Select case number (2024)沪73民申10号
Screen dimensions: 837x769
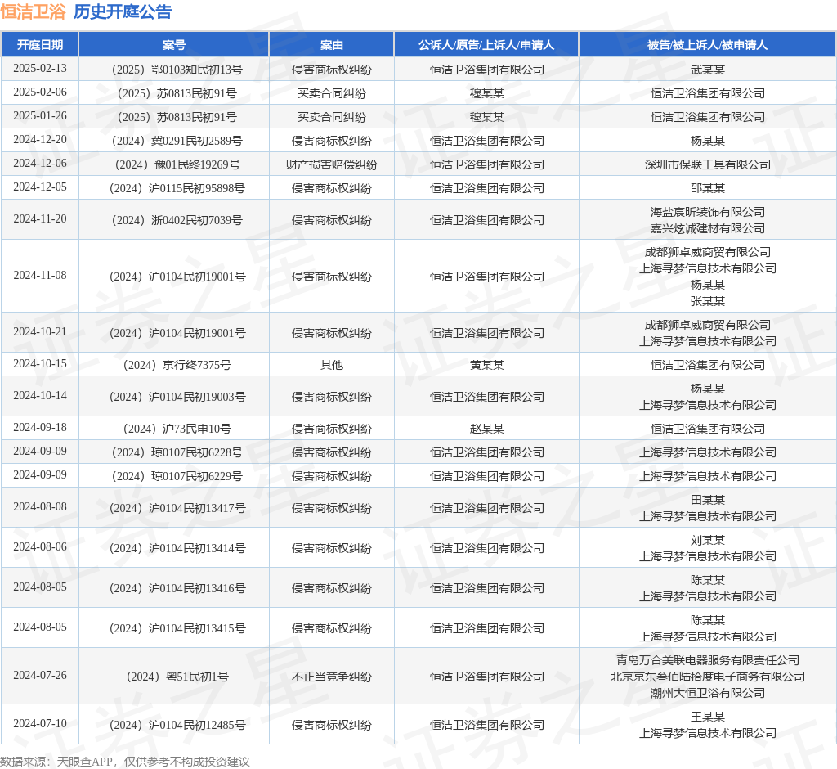pos(177,429)
